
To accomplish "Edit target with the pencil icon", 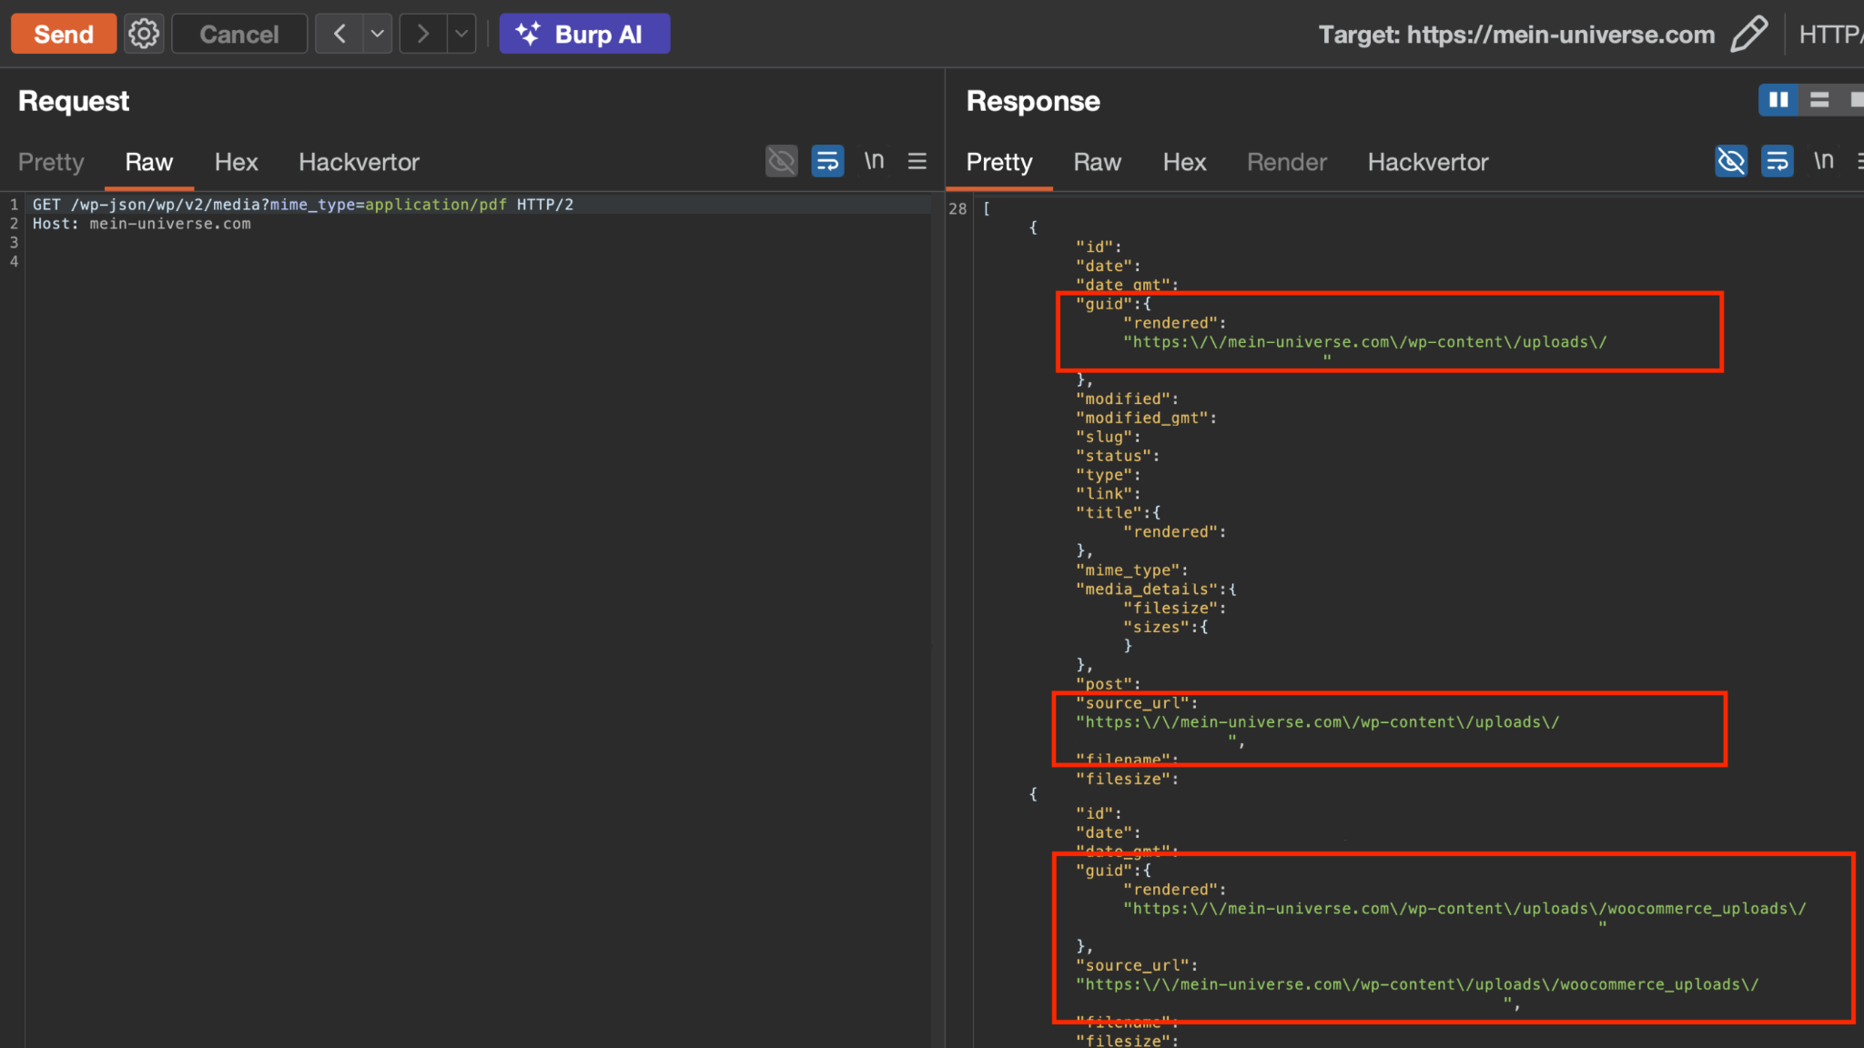I will (1748, 34).
